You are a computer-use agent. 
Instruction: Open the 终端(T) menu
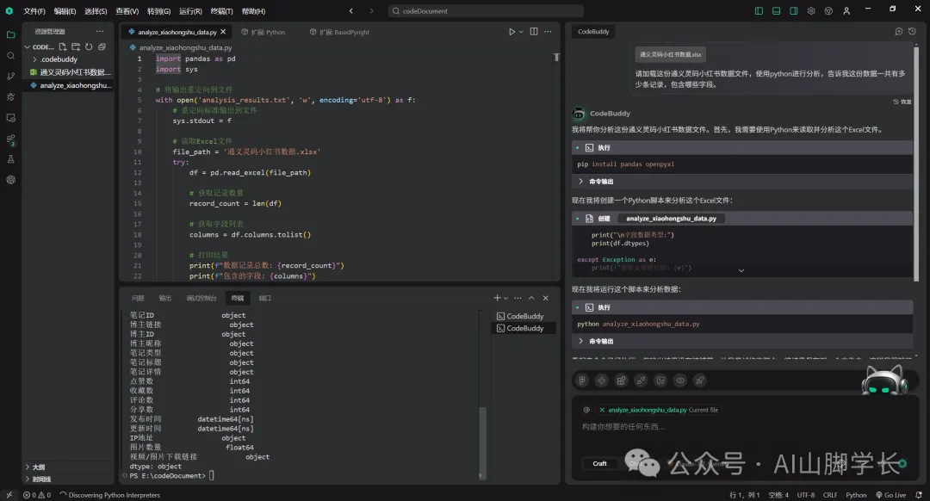[222, 11]
